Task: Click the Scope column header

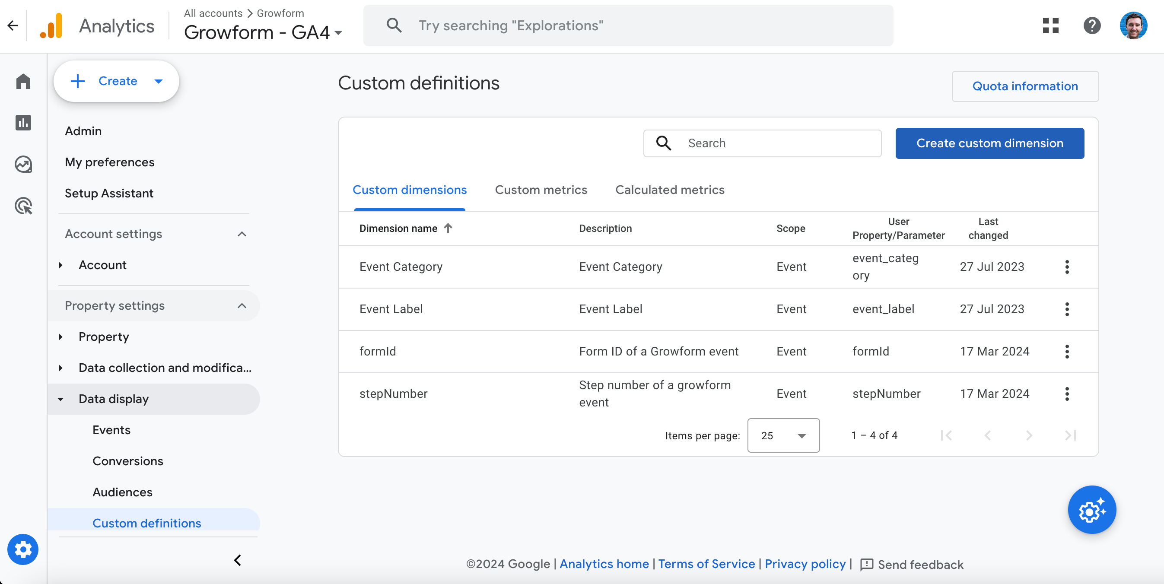Action: [x=790, y=229]
